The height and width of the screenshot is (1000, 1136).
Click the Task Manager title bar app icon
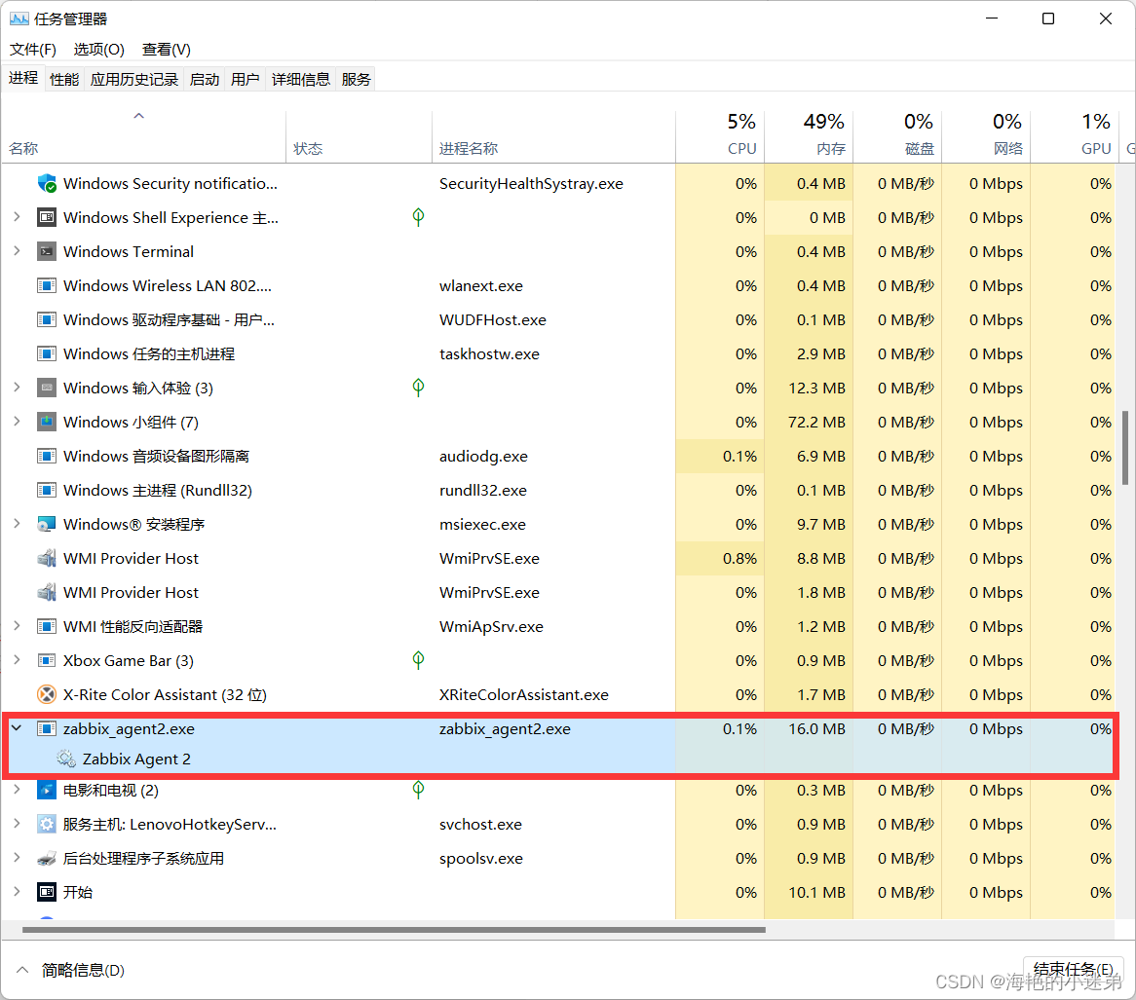19,19
